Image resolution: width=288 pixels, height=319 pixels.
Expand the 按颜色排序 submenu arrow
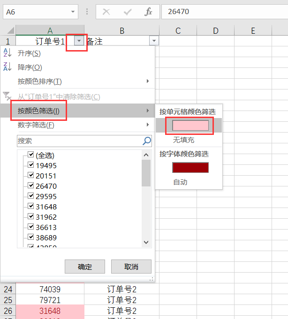pyautogui.click(x=148, y=81)
